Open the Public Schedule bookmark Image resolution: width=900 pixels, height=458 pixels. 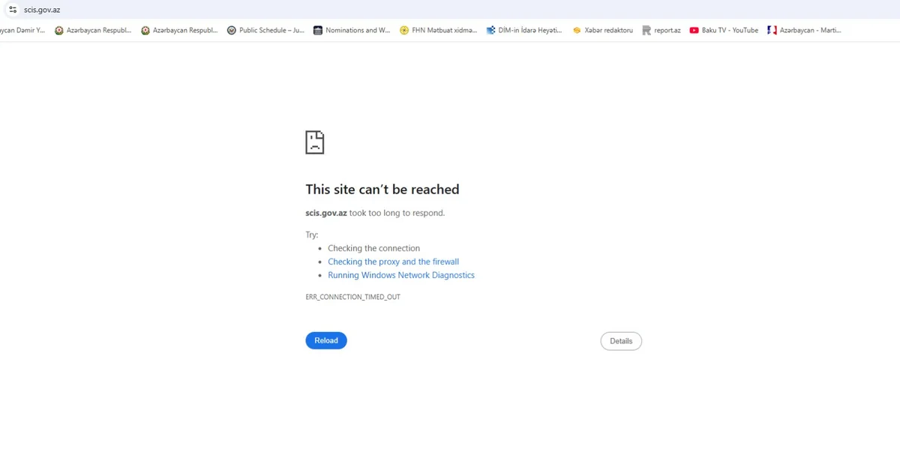coord(265,31)
